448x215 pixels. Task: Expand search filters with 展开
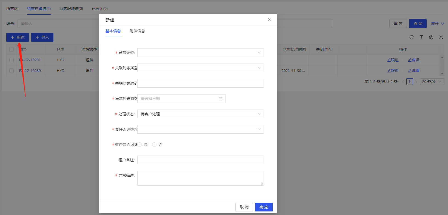[x=437, y=24]
